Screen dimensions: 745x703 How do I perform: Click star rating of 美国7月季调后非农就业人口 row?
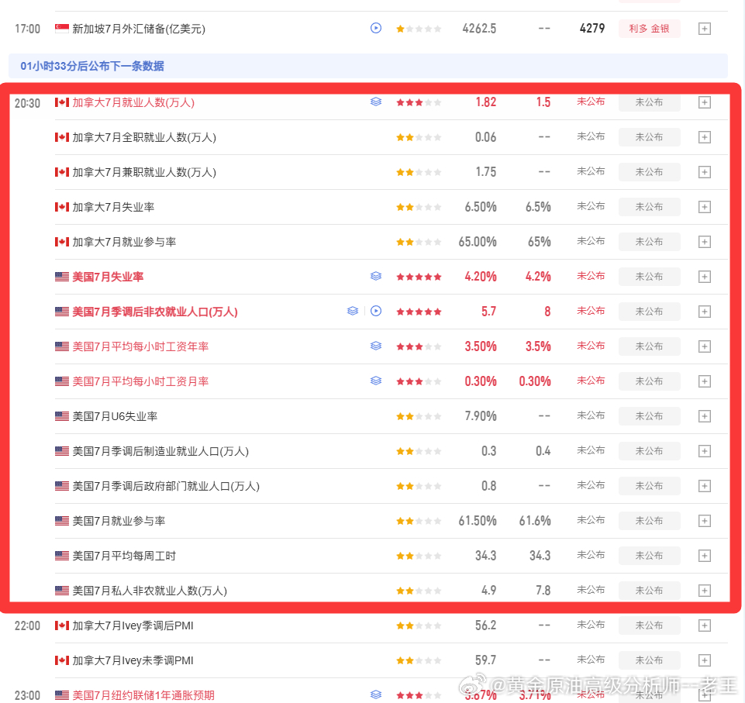coord(419,312)
